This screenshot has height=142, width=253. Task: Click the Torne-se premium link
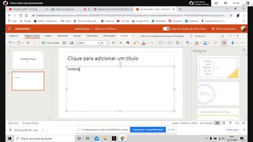[x=224, y=29]
